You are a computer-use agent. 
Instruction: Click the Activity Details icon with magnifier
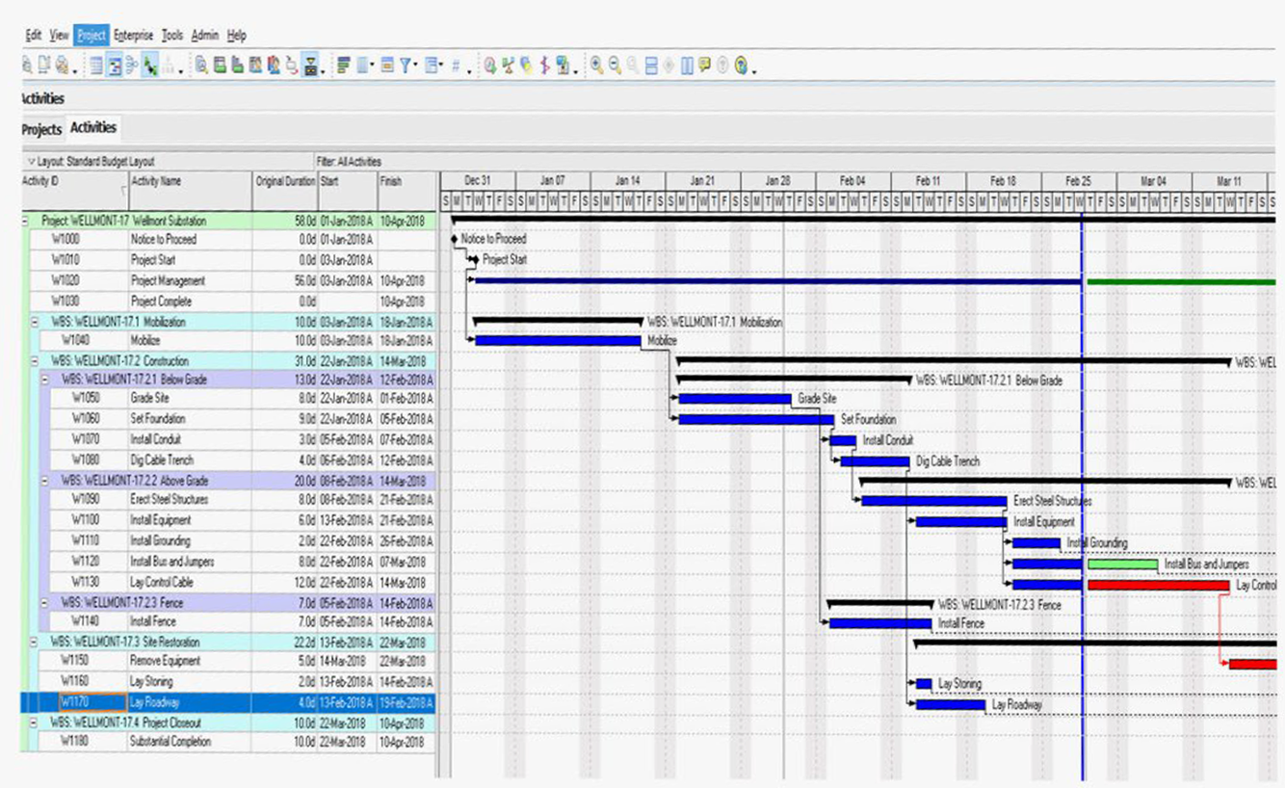tap(201, 66)
